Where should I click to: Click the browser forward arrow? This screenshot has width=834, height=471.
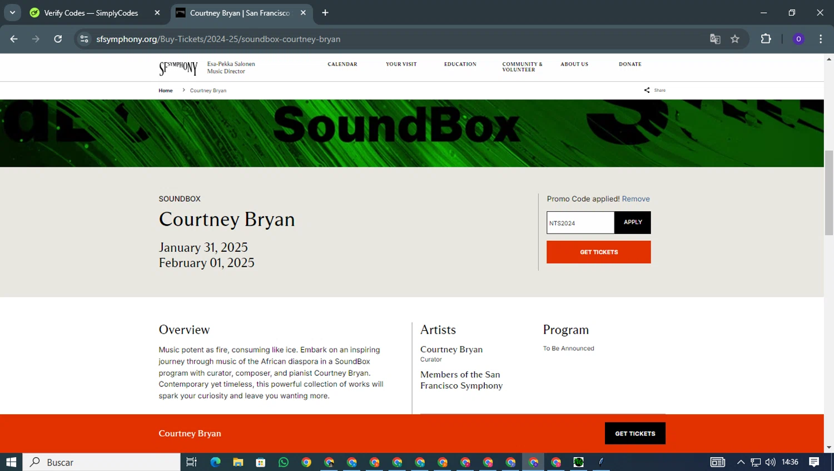pos(36,39)
